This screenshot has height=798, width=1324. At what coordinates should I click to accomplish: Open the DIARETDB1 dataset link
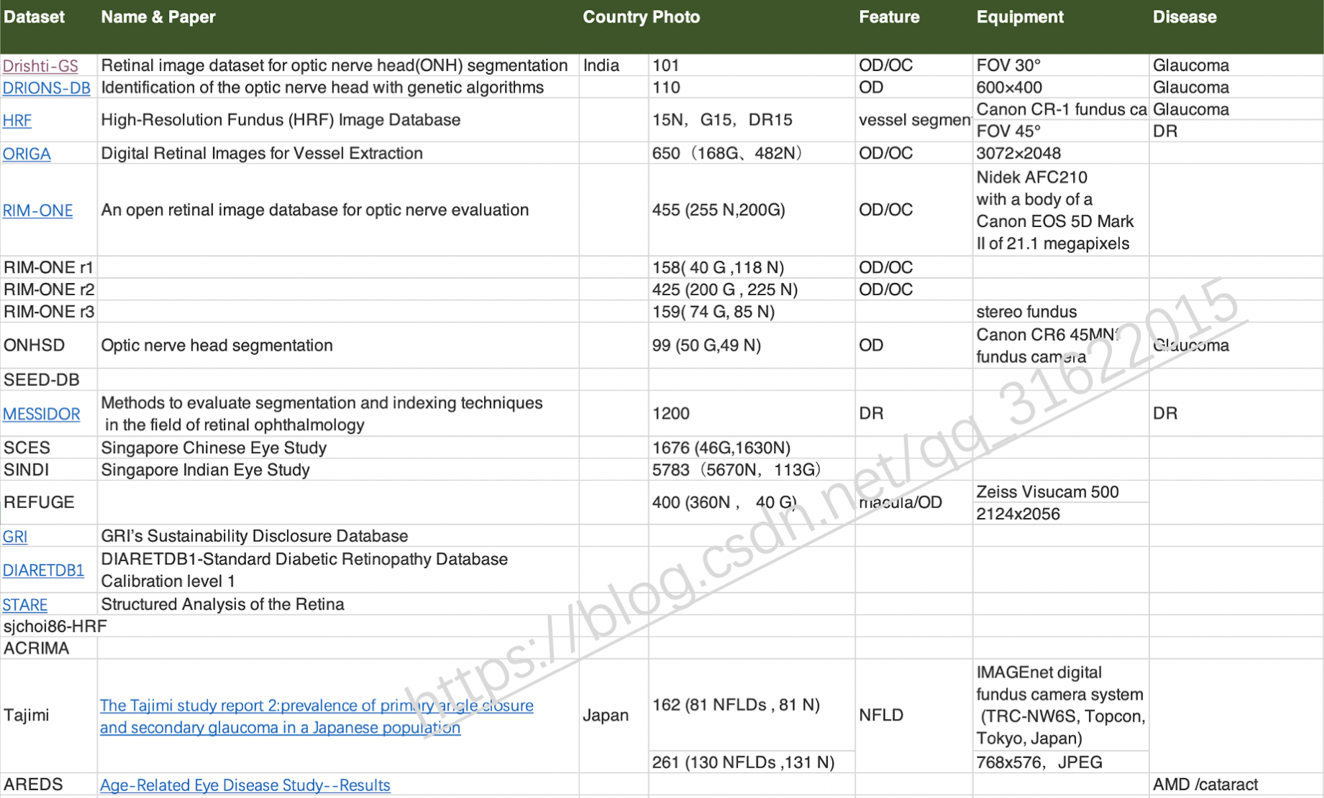pos(44,570)
